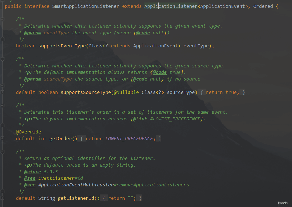292x207 pixels.
Task: Click '<ApplicationEvent>' generic in the interface declaration
Action: pos(223,6)
